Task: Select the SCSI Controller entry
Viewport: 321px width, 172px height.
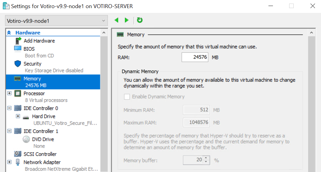Action: pos(40,154)
